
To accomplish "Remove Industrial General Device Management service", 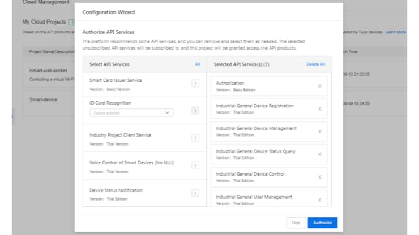I will point(319,132).
